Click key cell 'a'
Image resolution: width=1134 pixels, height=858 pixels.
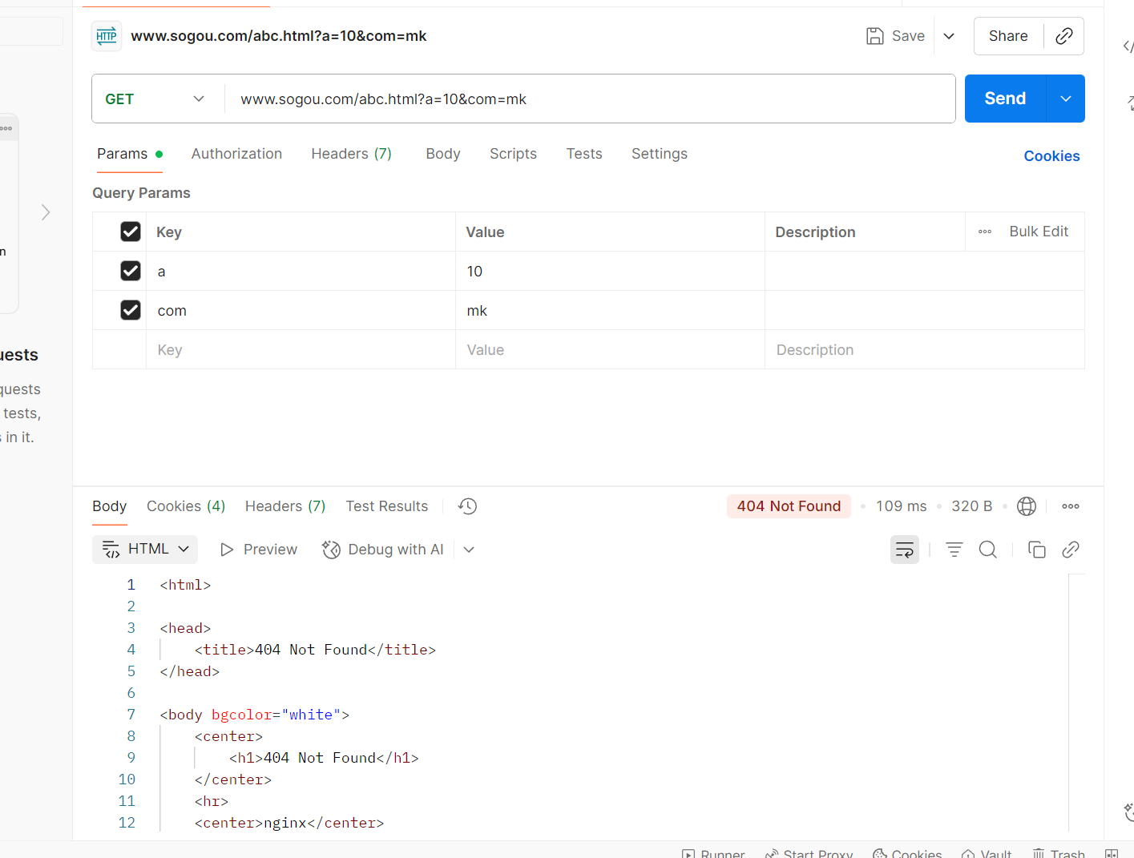click(x=301, y=271)
